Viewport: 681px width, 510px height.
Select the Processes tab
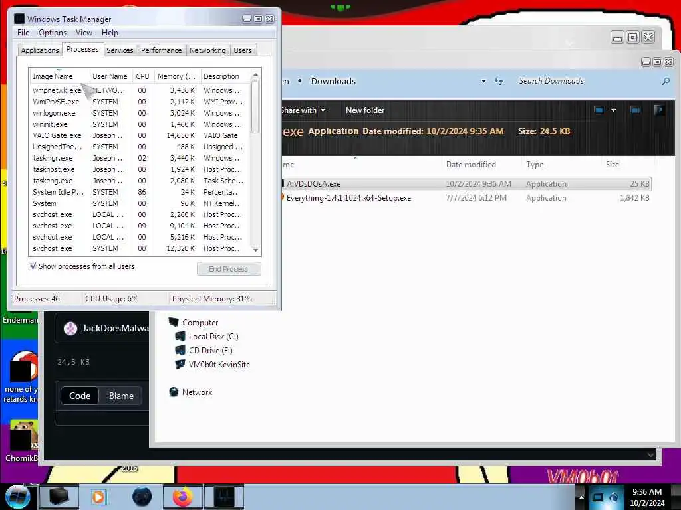82,49
